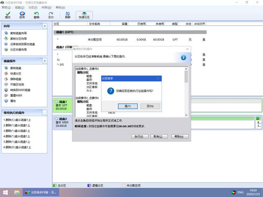Close the 分区助手 confirmation dialog

[159, 78]
